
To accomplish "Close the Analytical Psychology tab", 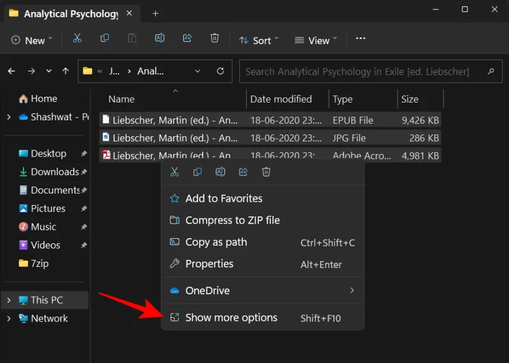I will tap(129, 13).
